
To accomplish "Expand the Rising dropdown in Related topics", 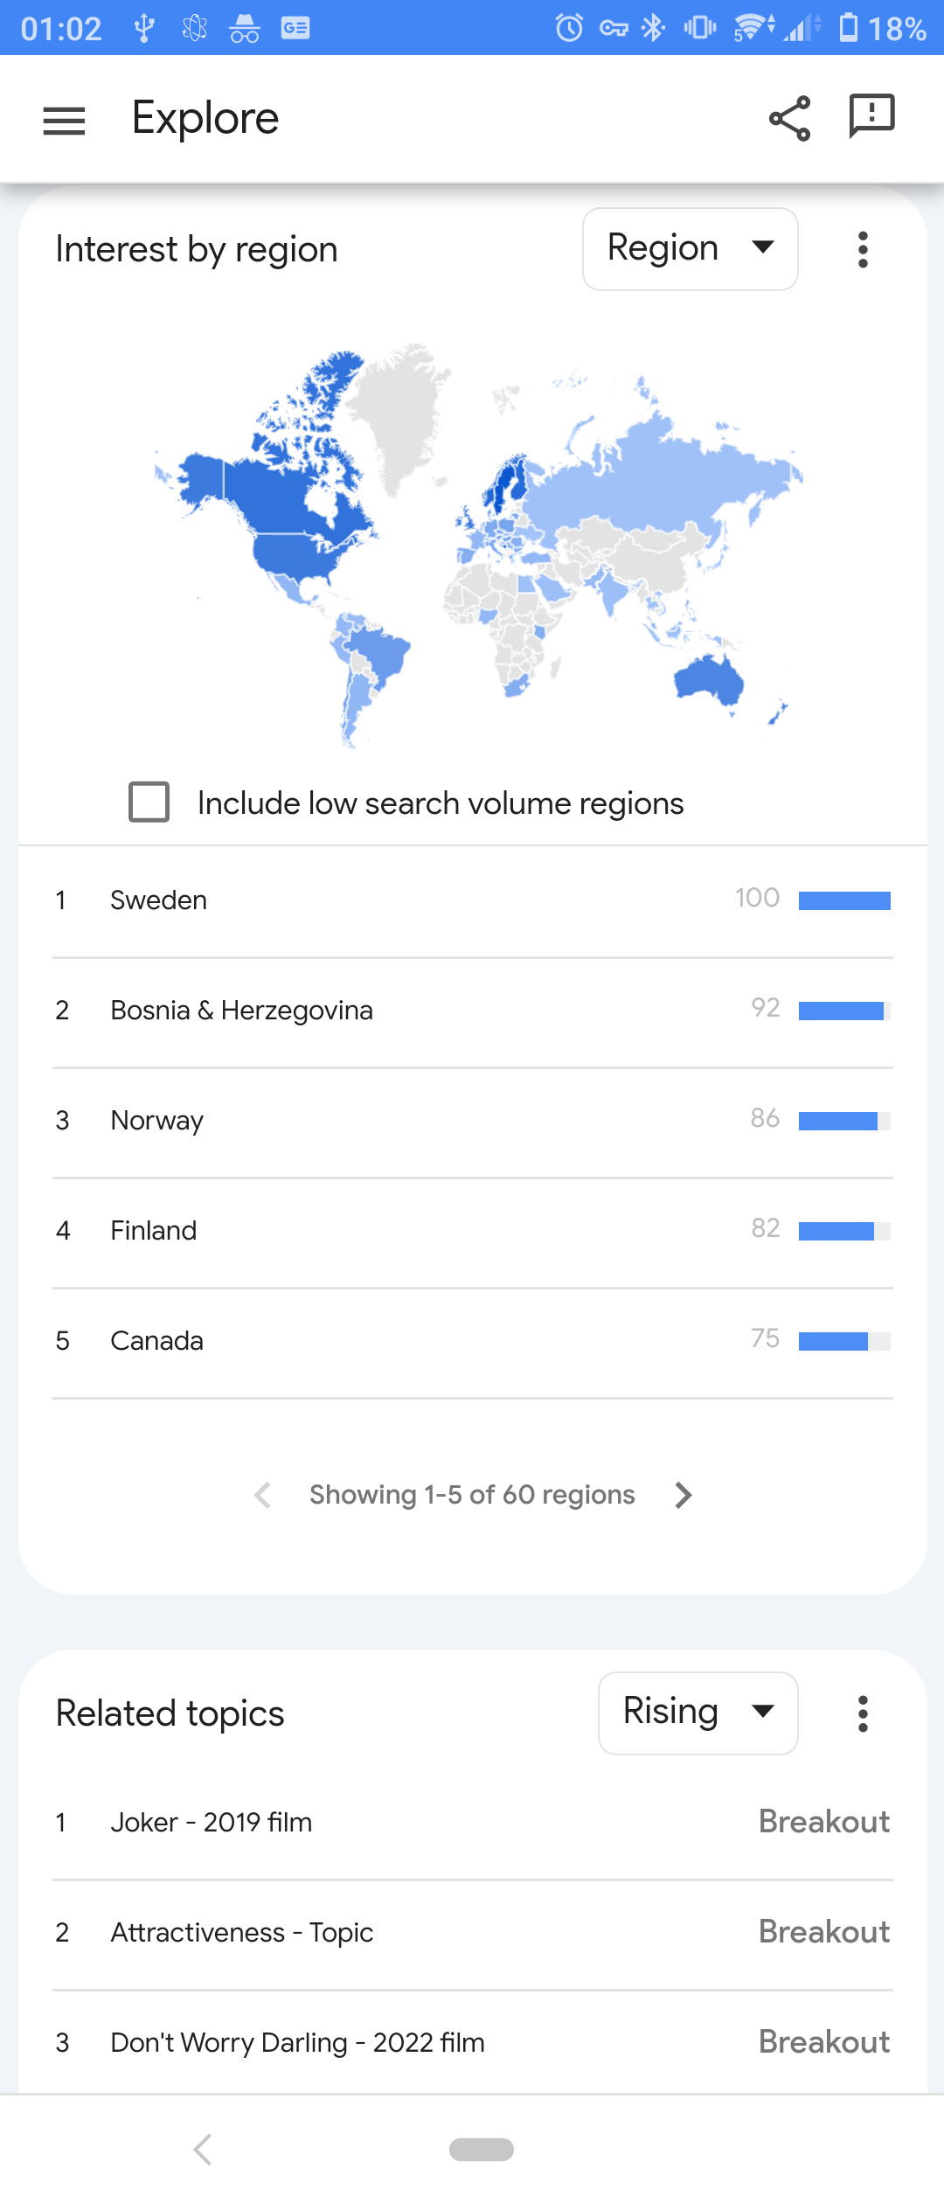I will 698,1713.
